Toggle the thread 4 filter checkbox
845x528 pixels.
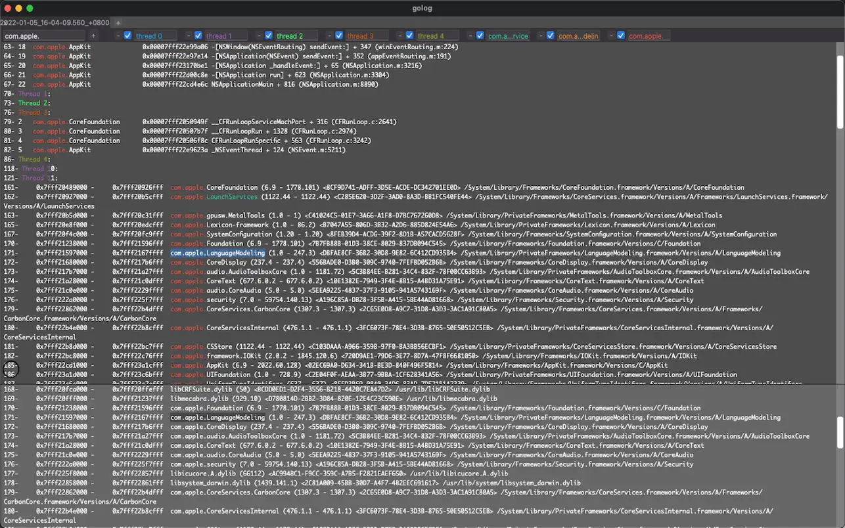pyautogui.click(x=409, y=35)
